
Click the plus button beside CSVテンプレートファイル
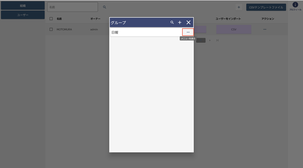click(239, 7)
